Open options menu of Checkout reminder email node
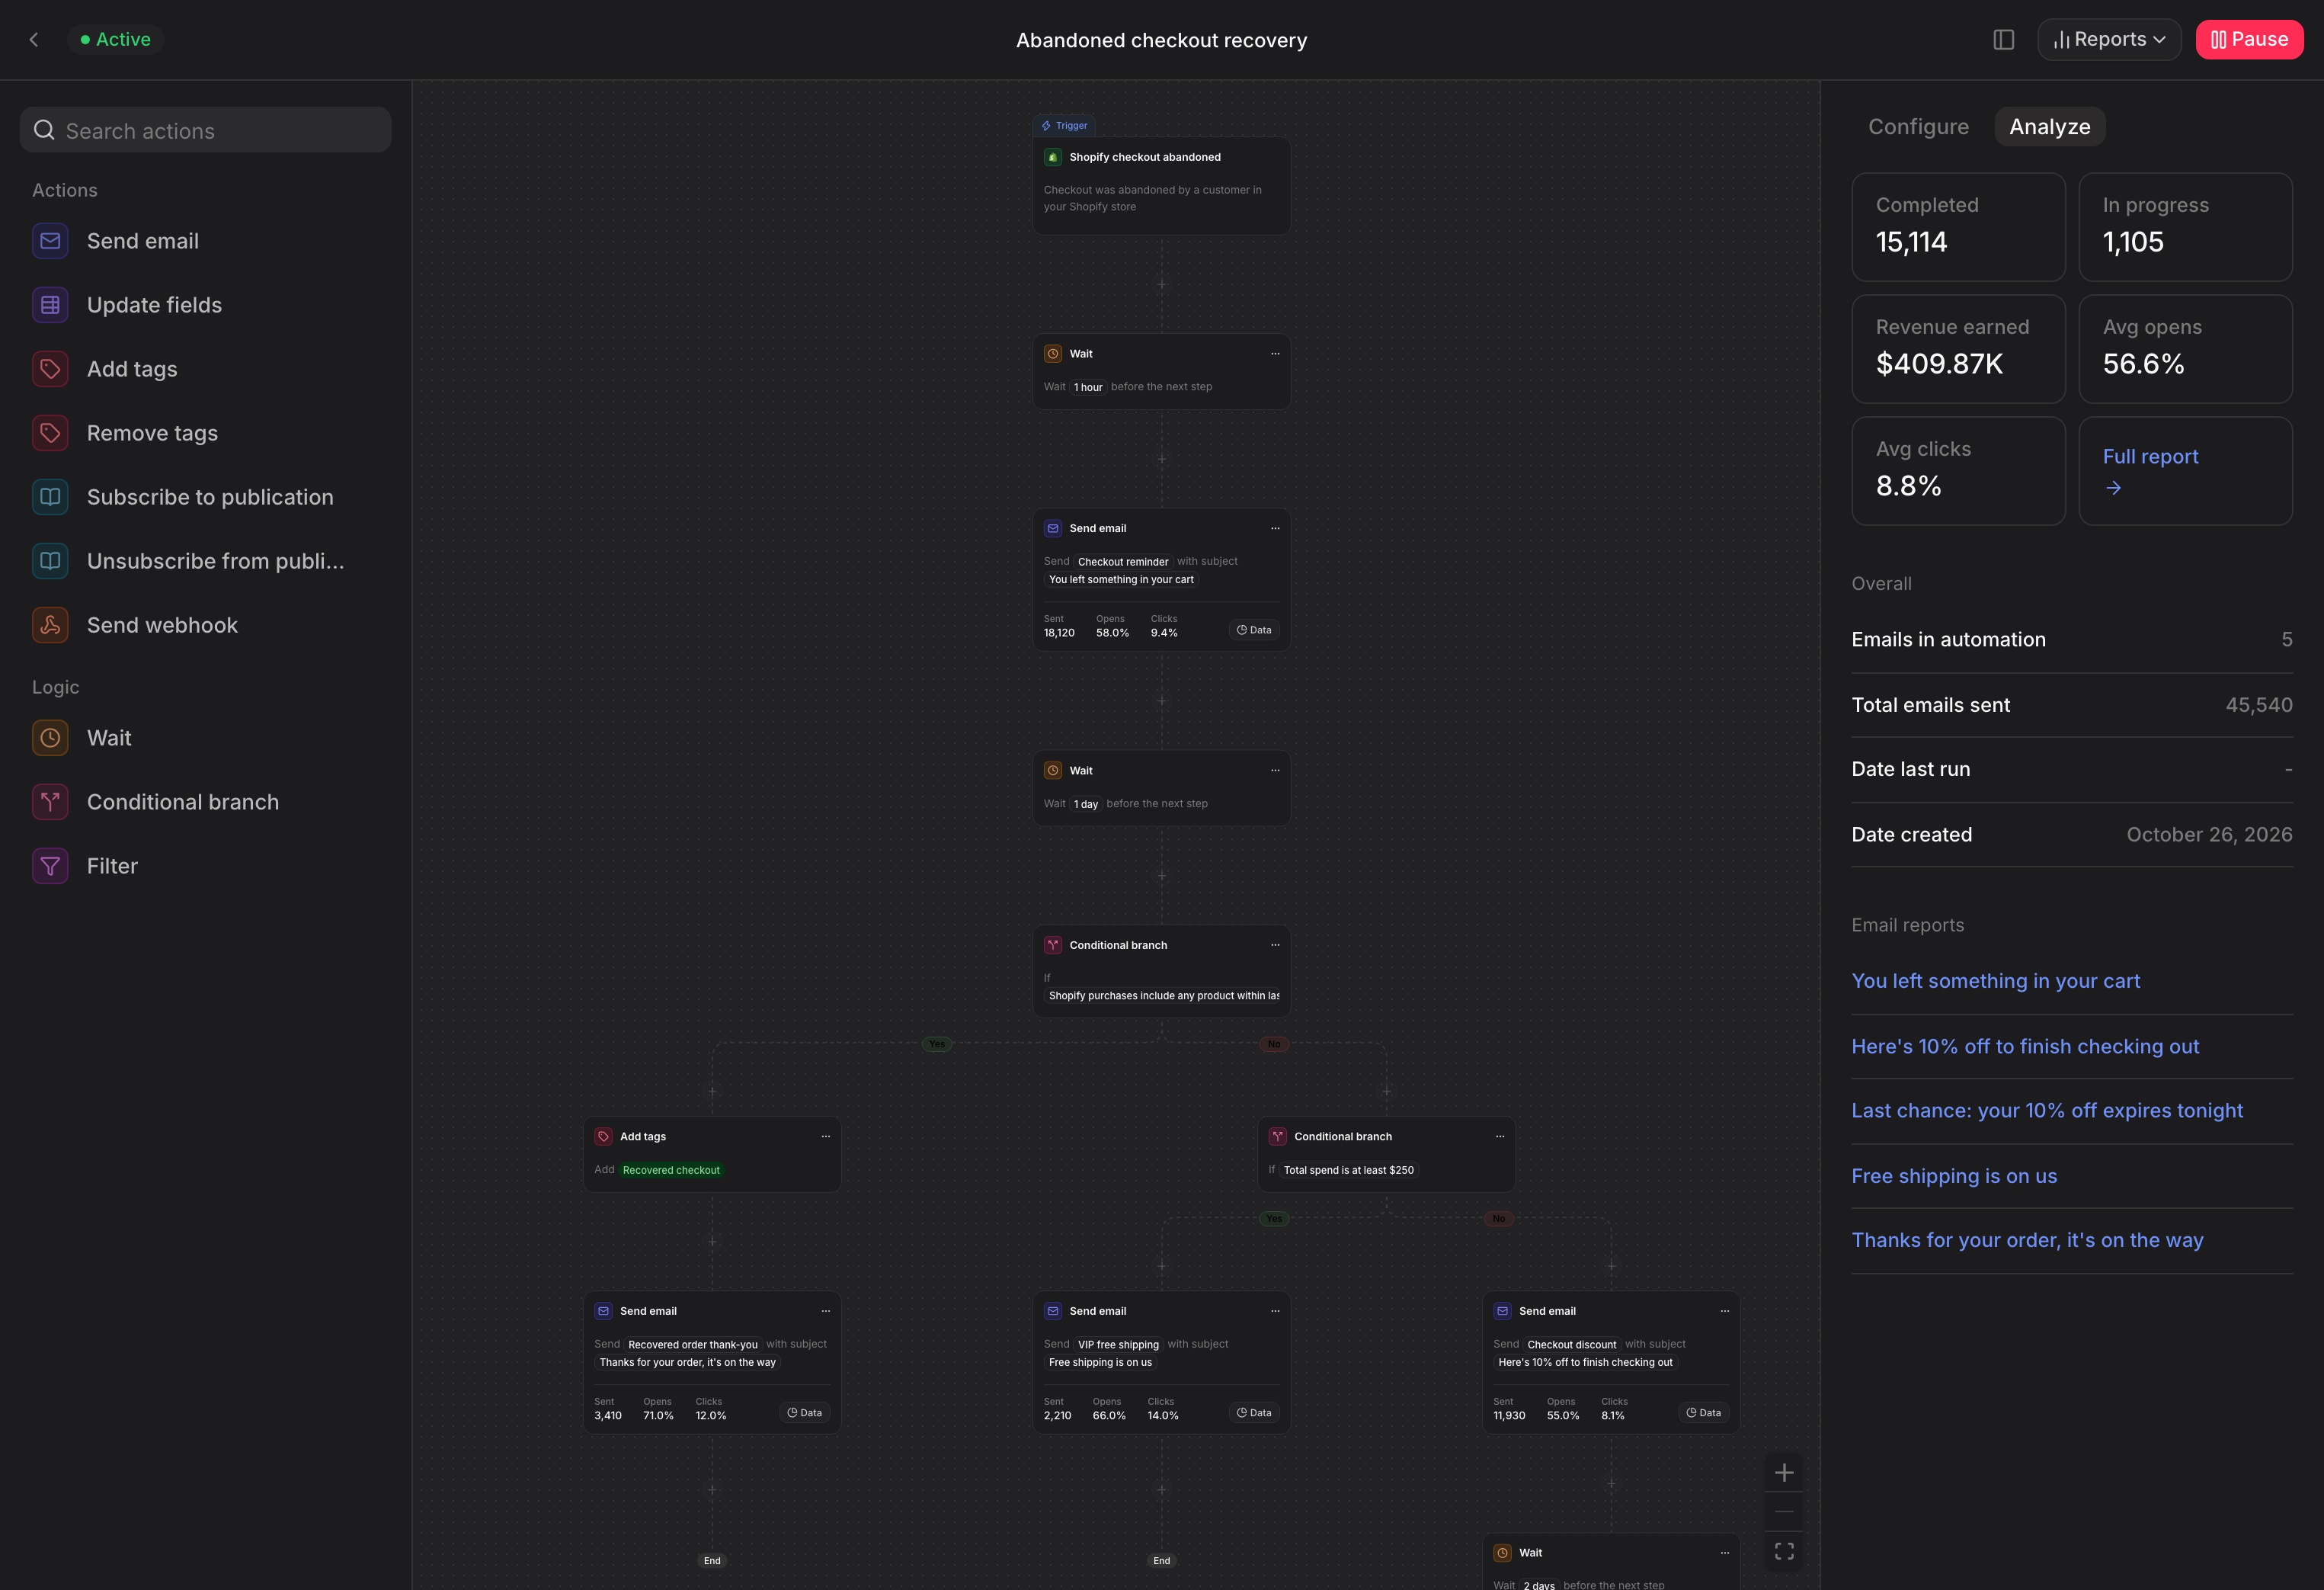The height and width of the screenshot is (1590, 2324). 1275,528
